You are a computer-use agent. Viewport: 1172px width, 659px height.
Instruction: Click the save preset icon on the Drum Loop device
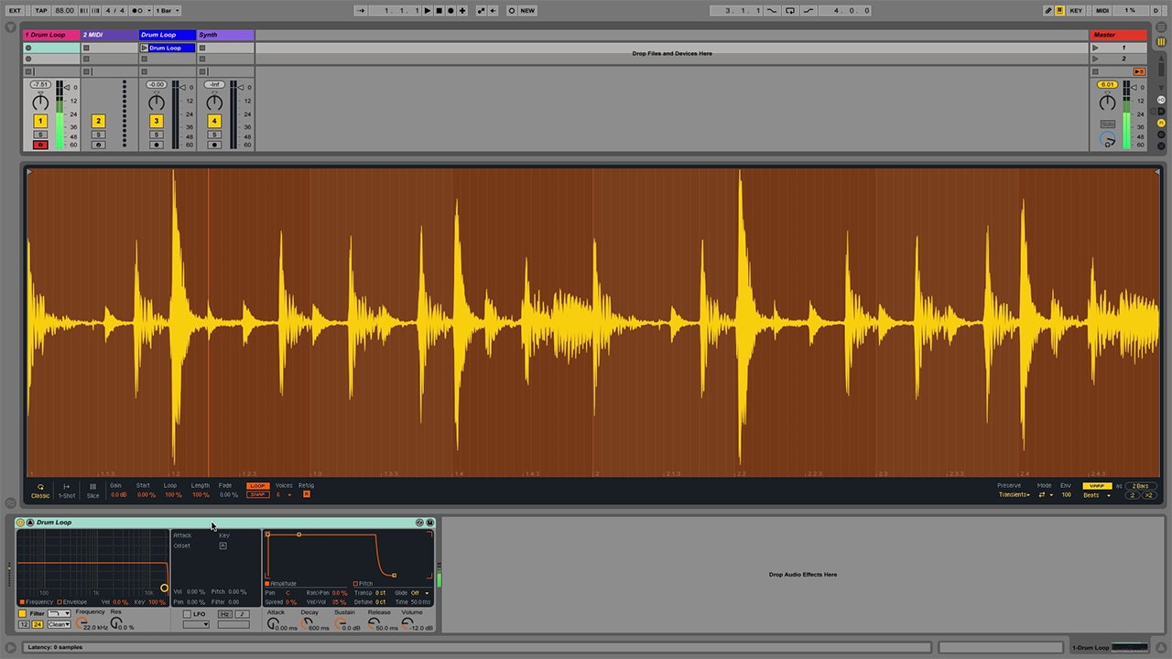point(430,522)
